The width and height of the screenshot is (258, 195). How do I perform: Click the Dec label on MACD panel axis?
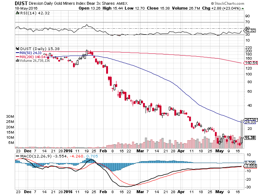click(x=28, y=192)
